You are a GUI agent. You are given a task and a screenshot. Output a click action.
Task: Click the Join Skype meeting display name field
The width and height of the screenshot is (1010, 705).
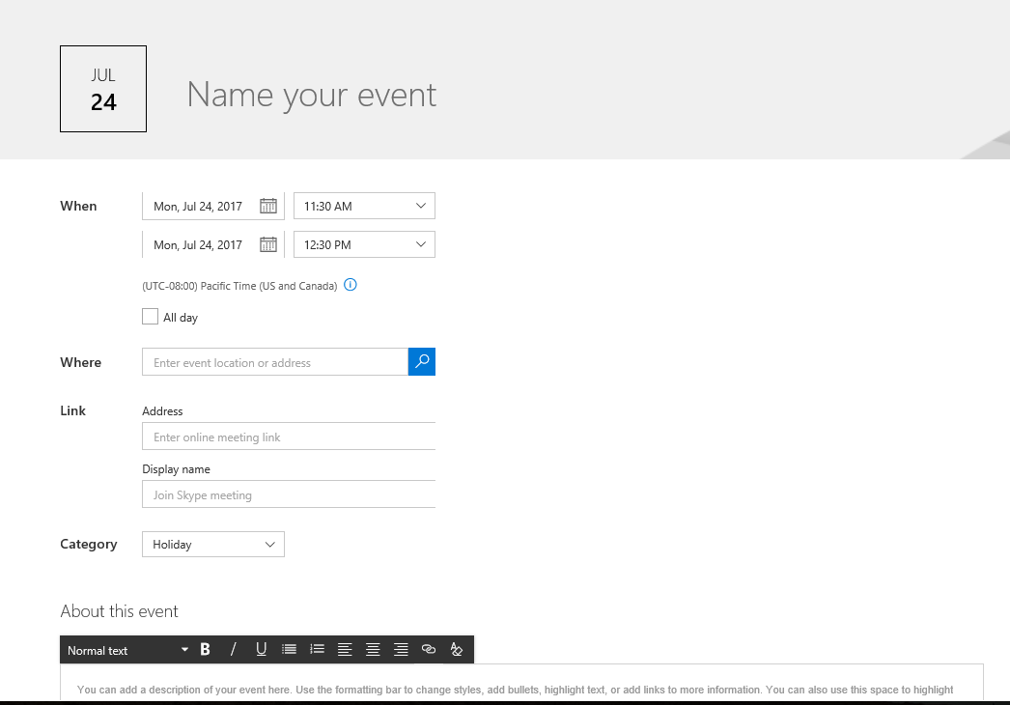click(288, 493)
